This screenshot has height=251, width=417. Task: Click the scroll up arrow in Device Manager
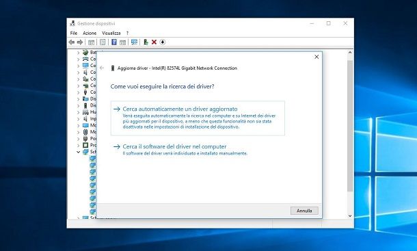coord(350,53)
